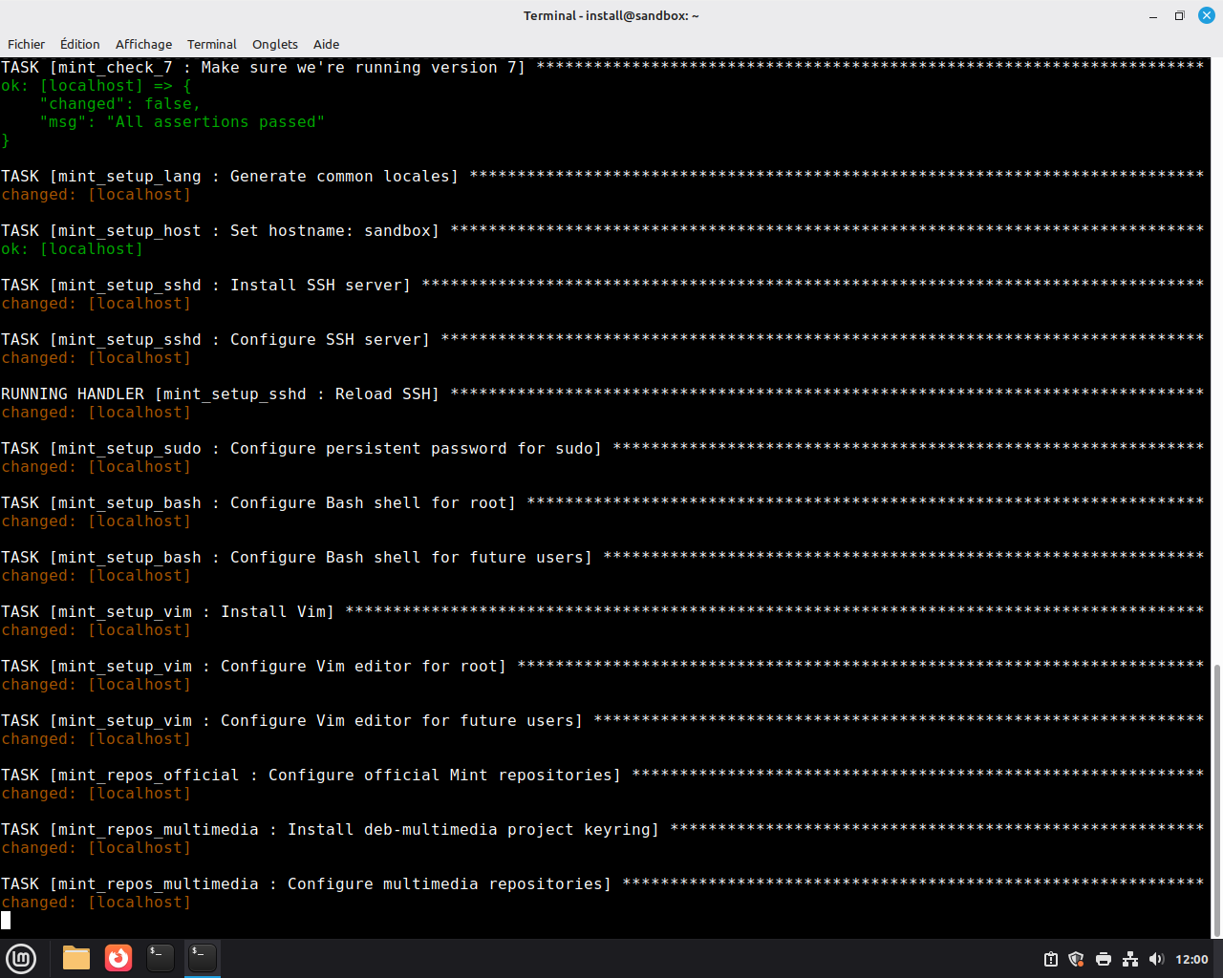Click the terminal window scrollbar
The height and width of the screenshot is (978, 1223).
point(1215,793)
